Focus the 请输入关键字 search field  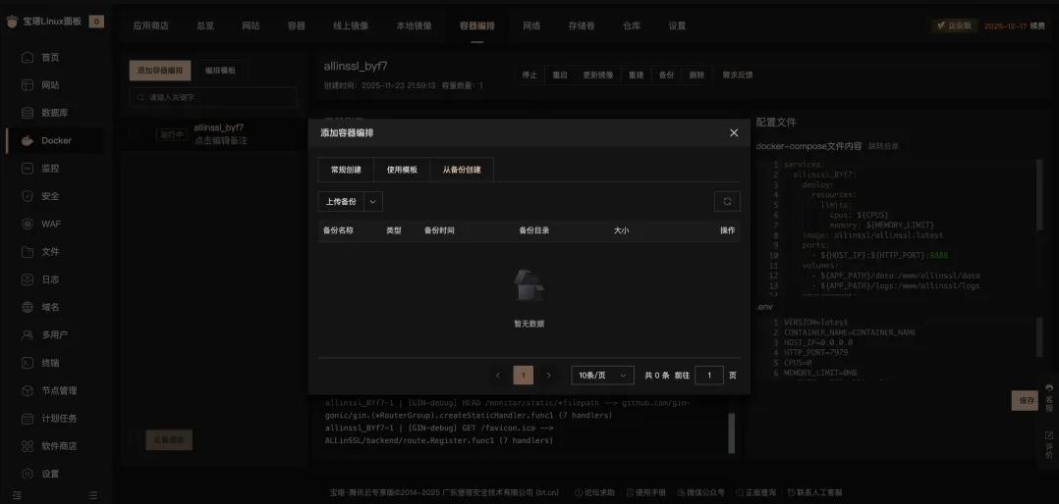point(213,98)
